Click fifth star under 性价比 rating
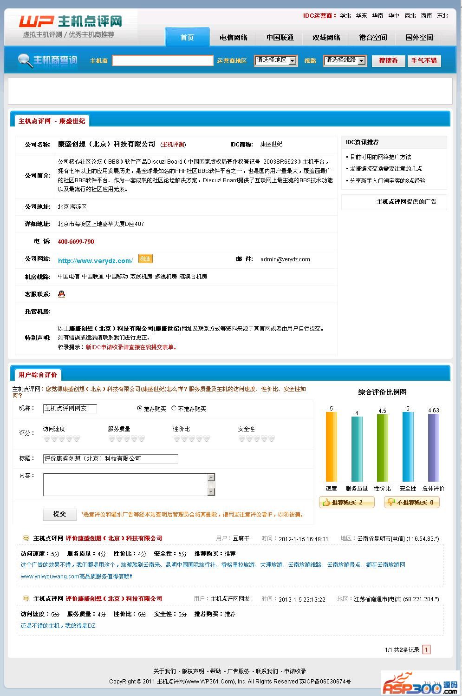 (207, 438)
